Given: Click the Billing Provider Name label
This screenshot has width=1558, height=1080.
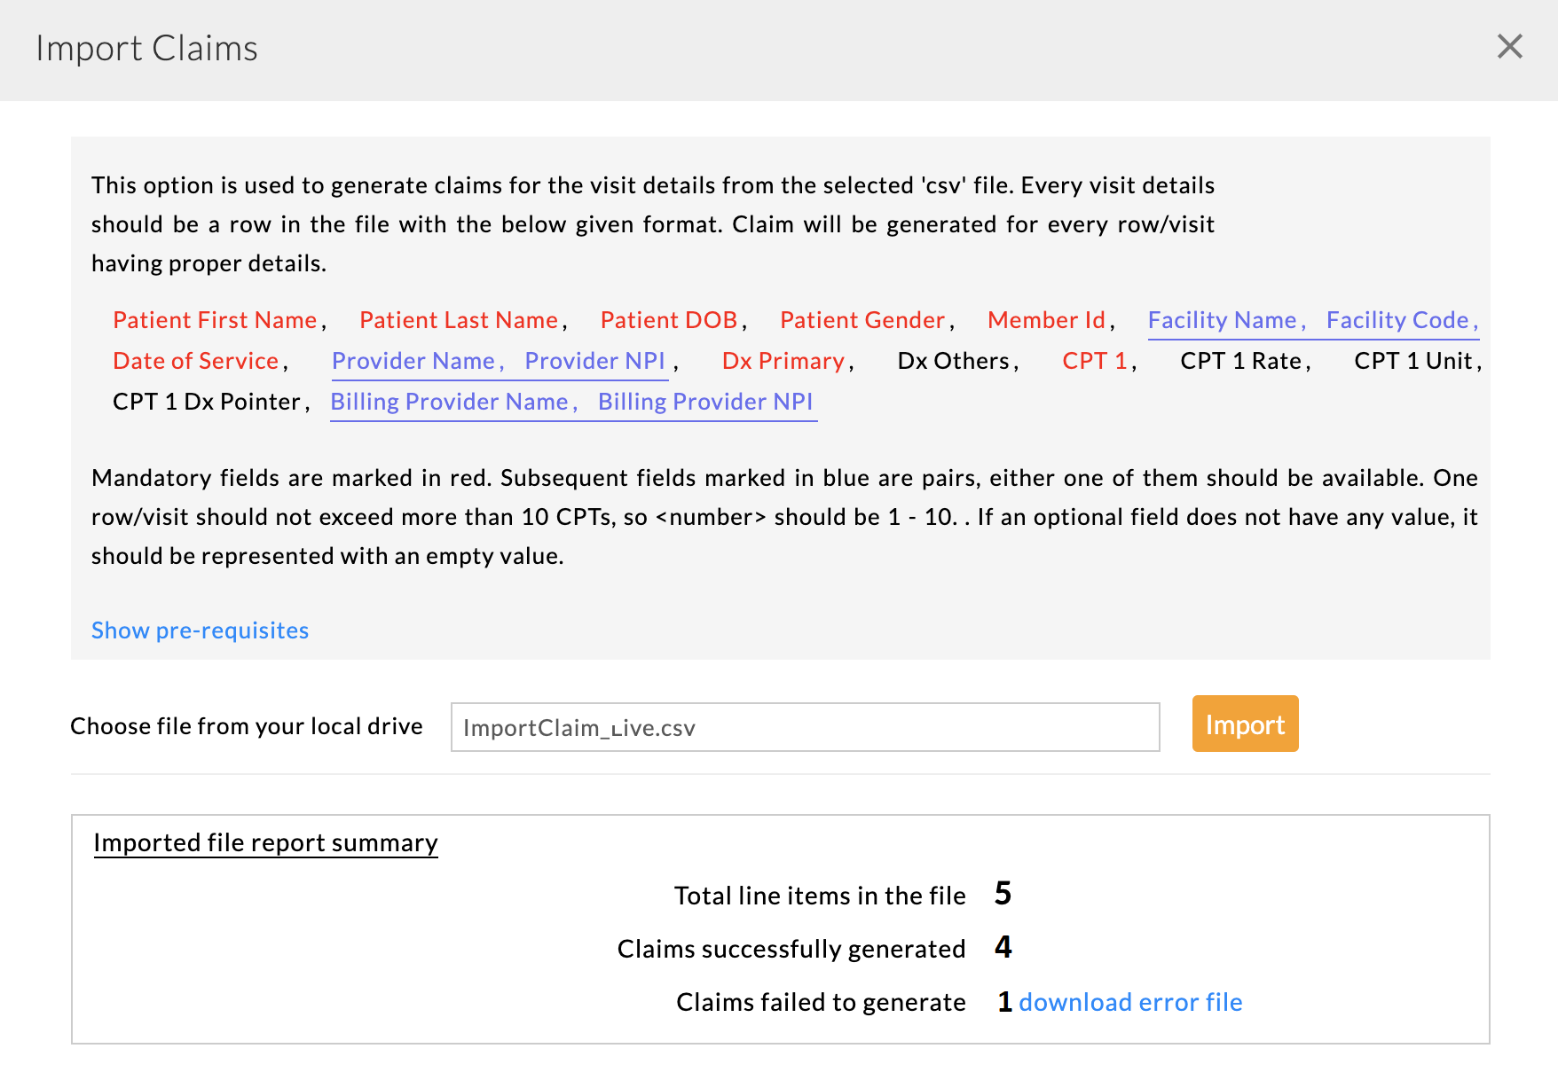Looking at the screenshot, I should (449, 402).
